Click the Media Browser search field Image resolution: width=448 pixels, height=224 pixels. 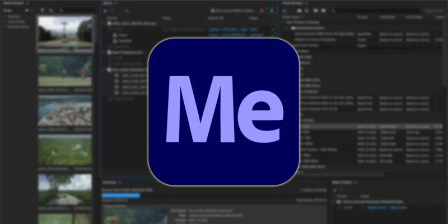click(x=80, y=11)
